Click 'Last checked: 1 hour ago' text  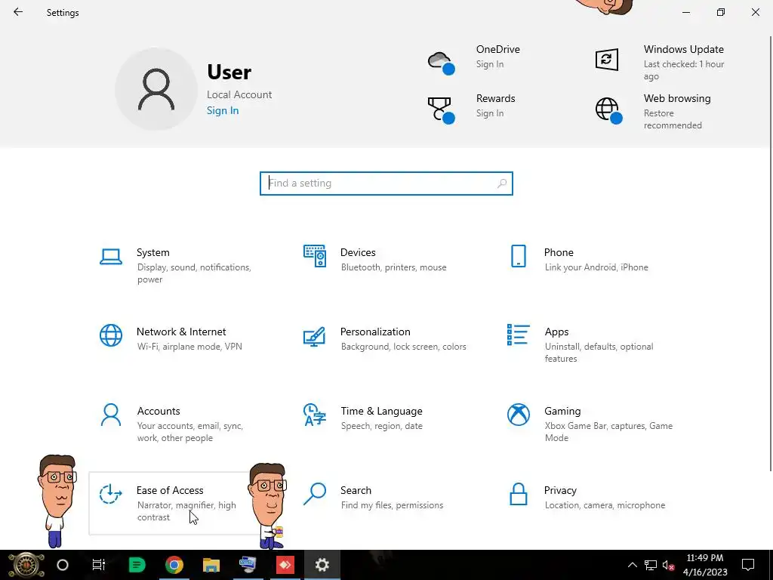pos(684,70)
